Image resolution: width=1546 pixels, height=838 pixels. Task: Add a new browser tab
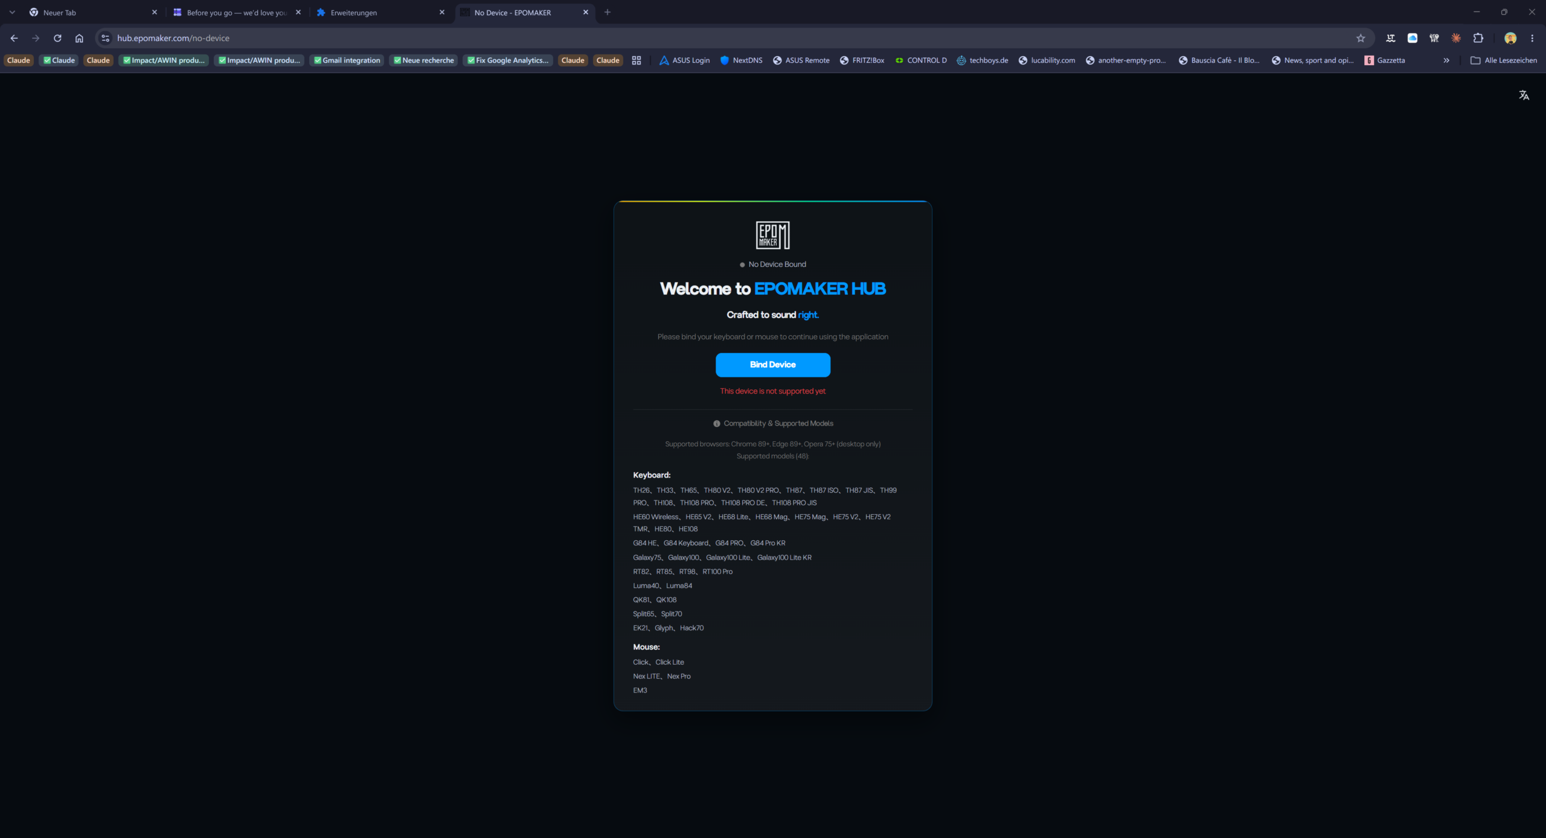coord(608,12)
